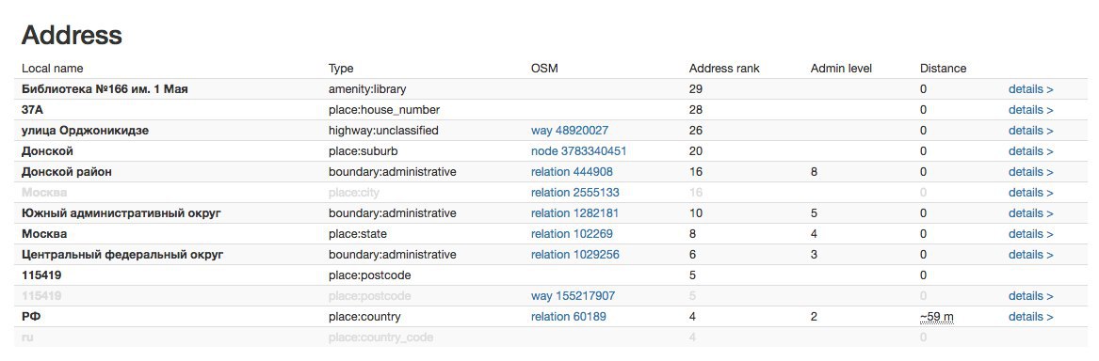The width and height of the screenshot is (1099, 361).
Task: Click the ~59 m distance value
Action: 936,317
